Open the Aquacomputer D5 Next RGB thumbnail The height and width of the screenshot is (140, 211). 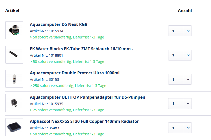(14, 30)
